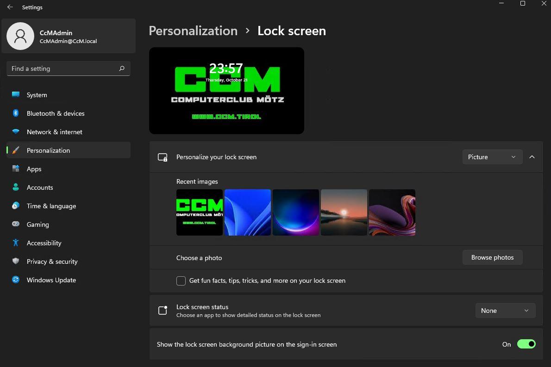Click the CcMAdmin account name
This screenshot has width=551, height=367.
[x=56, y=33]
